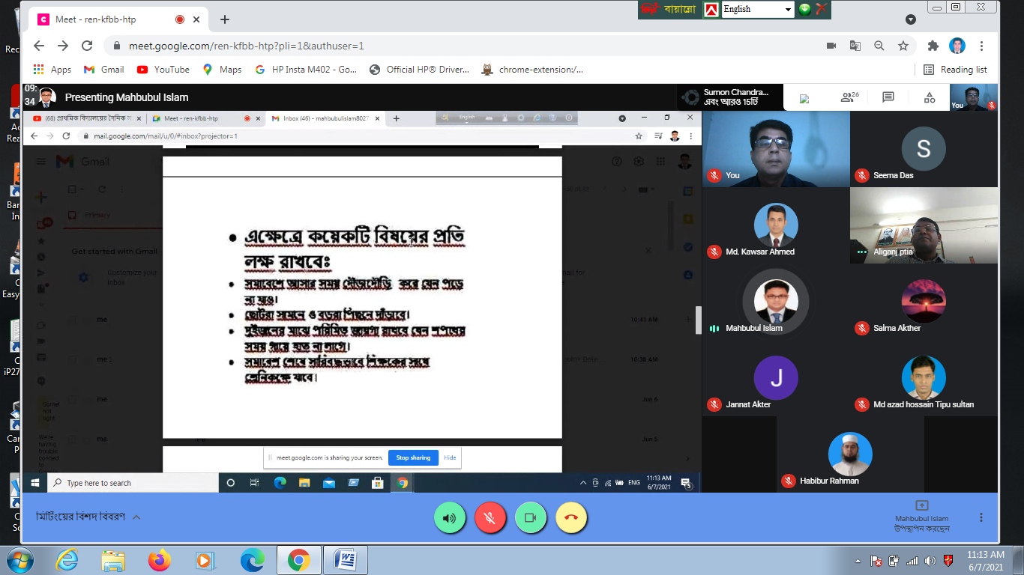Open Meet more options at bottom right
The width and height of the screenshot is (1024, 575).
(x=981, y=517)
